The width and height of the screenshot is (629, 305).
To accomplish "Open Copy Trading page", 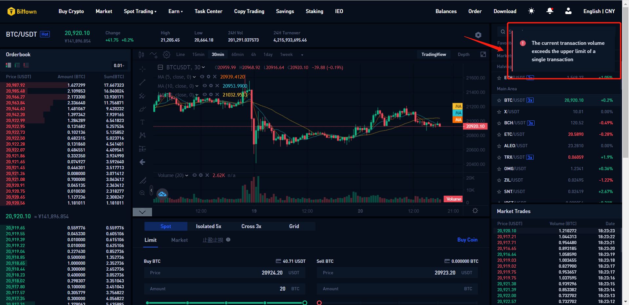I will click(x=249, y=11).
